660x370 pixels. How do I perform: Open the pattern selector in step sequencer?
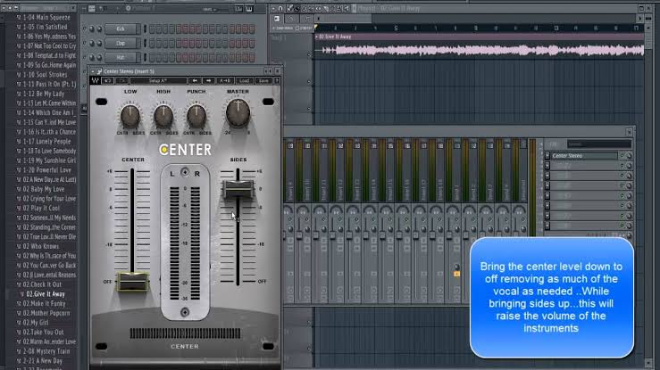[x=141, y=8]
